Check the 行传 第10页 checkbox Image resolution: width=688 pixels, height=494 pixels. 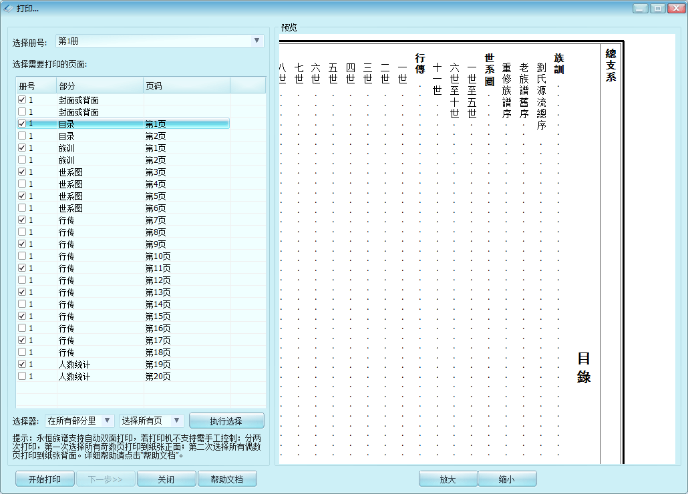pos(22,256)
